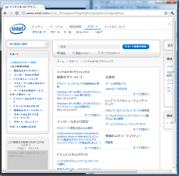Open Customized computer manufacturer graphics driver link
Viewport: 179px width, 176px height.
[x=79, y=138]
